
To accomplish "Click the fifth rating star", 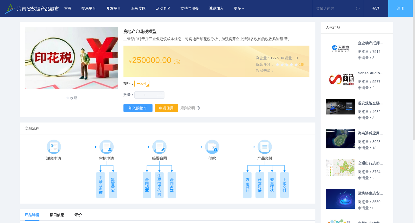I will 296,64.
